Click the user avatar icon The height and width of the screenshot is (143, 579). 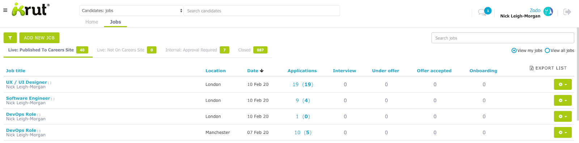[x=548, y=12]
